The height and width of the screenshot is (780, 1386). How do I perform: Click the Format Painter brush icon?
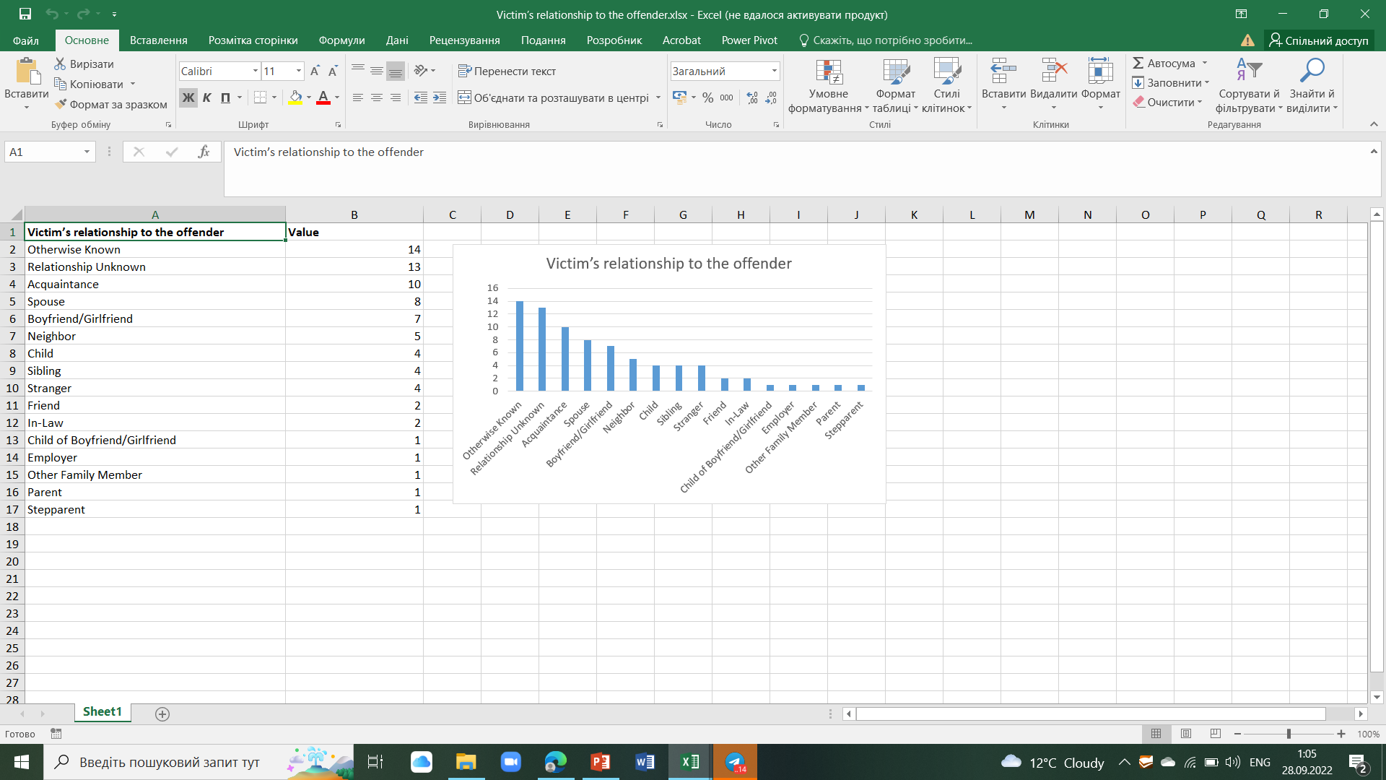61,104
